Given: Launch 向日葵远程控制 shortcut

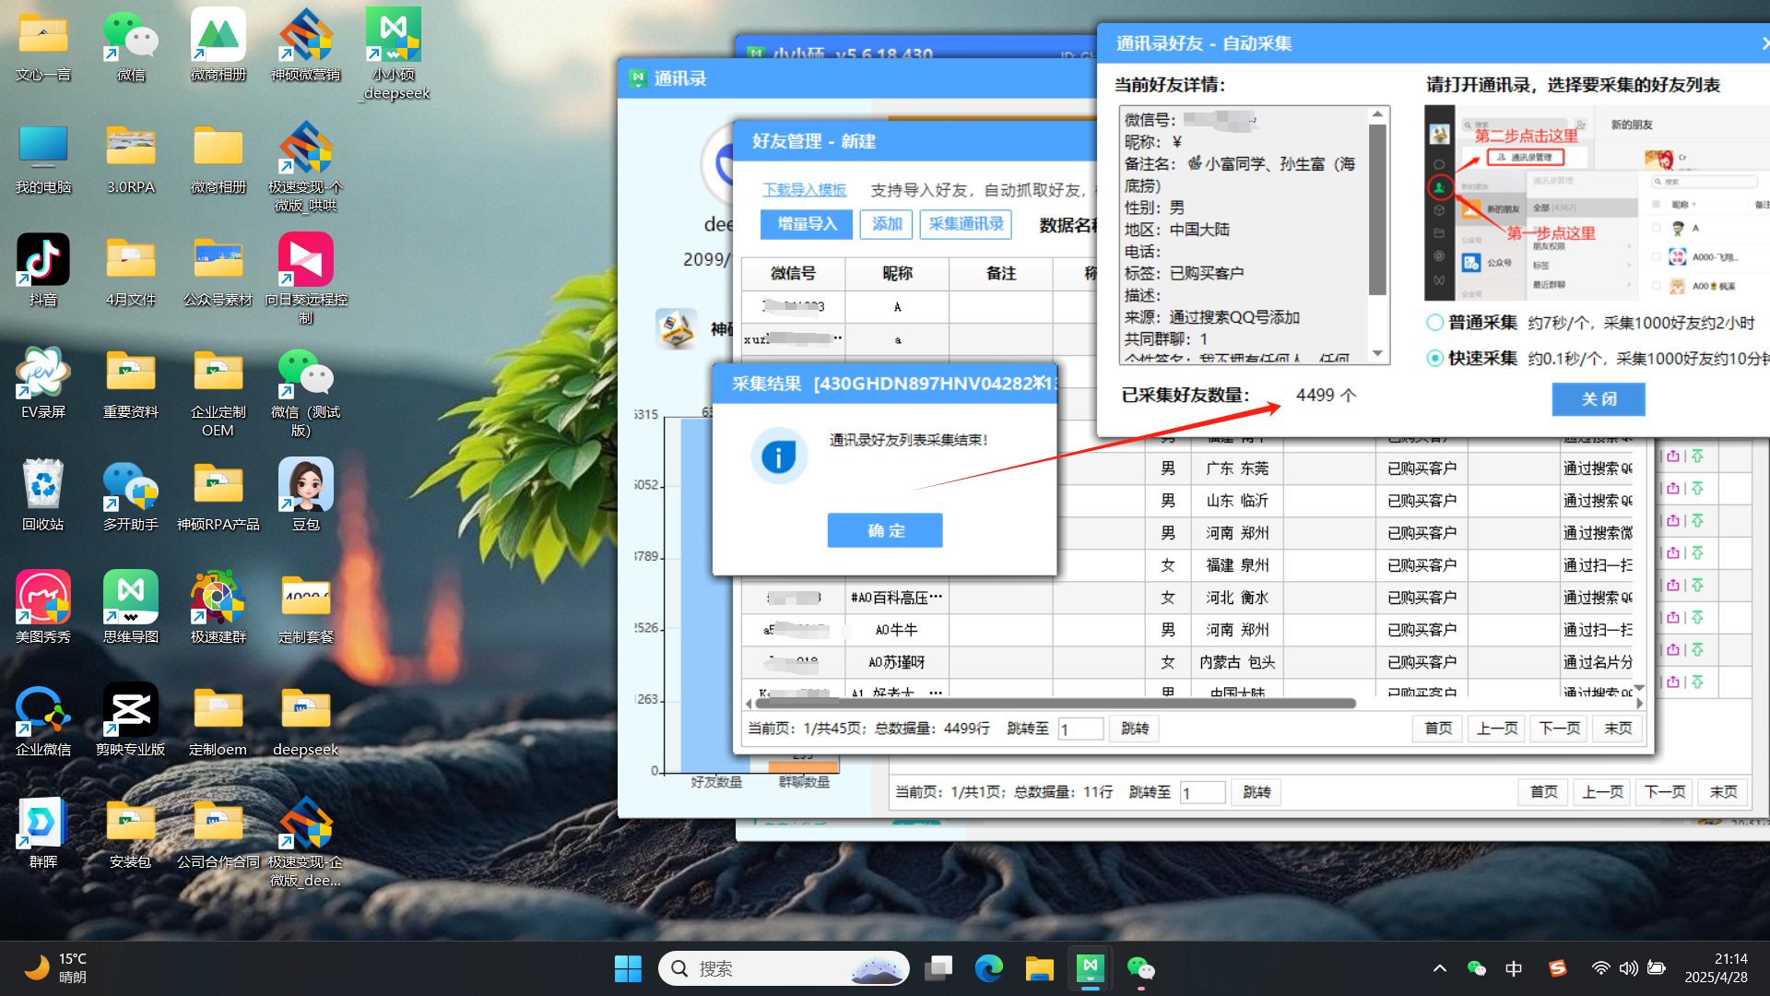Looking at the screenshot, I should [x=305, y=279].
